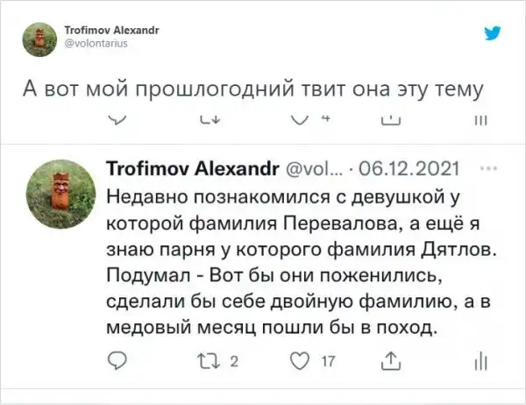Open more options on the 06.12.2021 tweet
This screenshot has height=405, width=526.
click(490, 163)
